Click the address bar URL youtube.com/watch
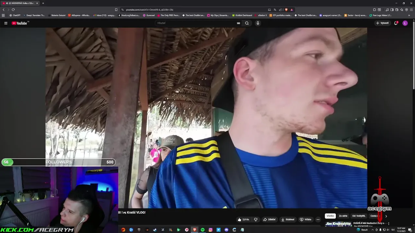415x233 pixels. pyautogui.click(x=149, y=10)
